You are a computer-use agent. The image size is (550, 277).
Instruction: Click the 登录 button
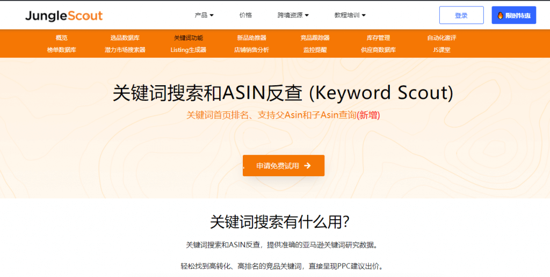pyautogui.click(x=461, y=16)
